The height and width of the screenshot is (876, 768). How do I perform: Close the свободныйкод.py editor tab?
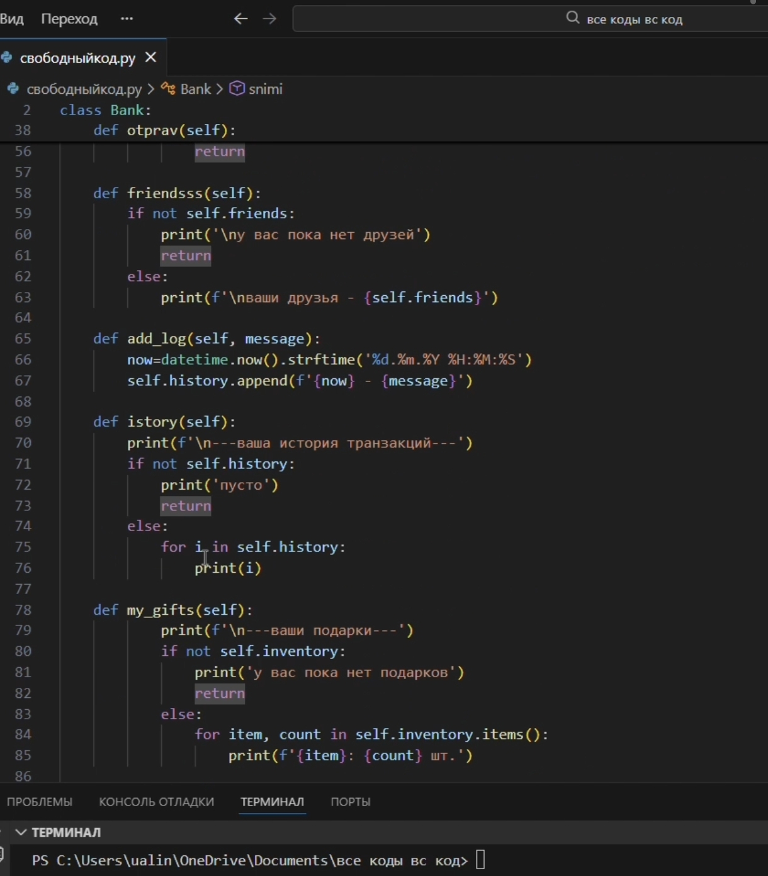pyautogui.click(x=150, y=58)
